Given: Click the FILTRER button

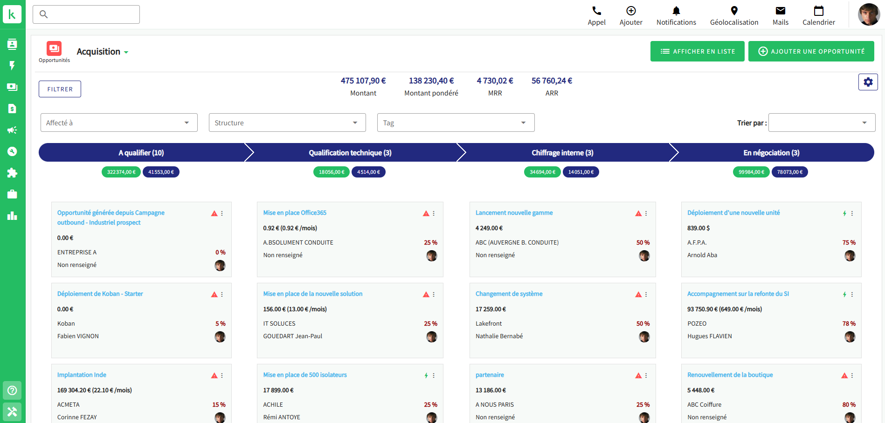Looking at the screenshot, I should click(60, 89).
